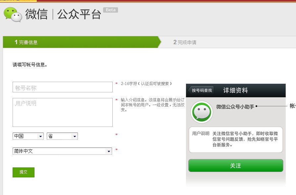Screen dimensions: 296x195
Task: Click the 请填写帐号信息 instruction text
Action: coord(30,65)
